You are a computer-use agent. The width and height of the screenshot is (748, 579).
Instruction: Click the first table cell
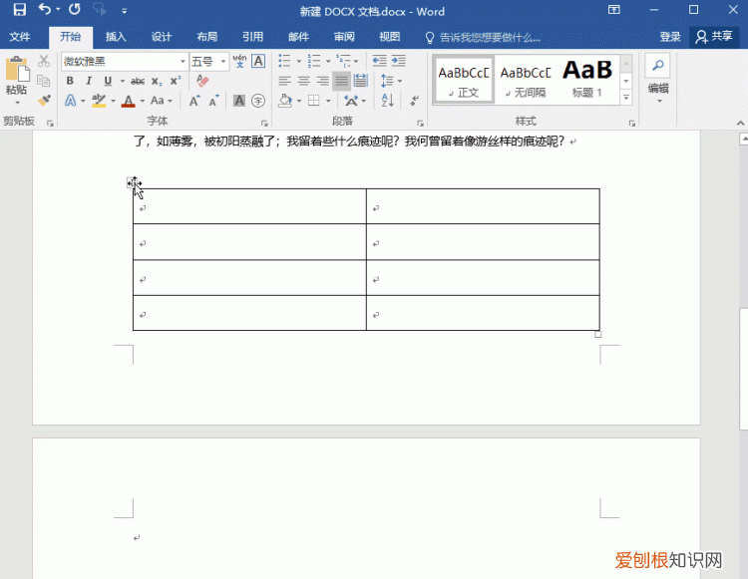pos(249,206)
